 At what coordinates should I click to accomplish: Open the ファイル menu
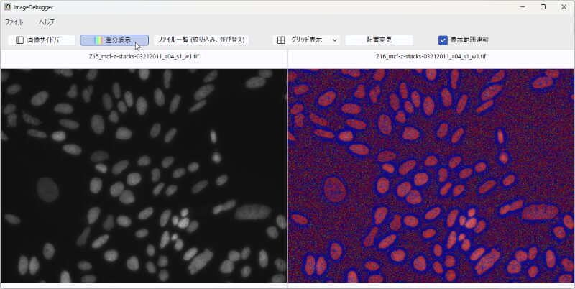tap(14, 22)
